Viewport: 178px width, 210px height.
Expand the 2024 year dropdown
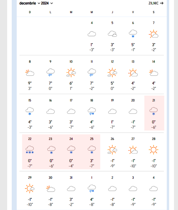tap(47, 3)
